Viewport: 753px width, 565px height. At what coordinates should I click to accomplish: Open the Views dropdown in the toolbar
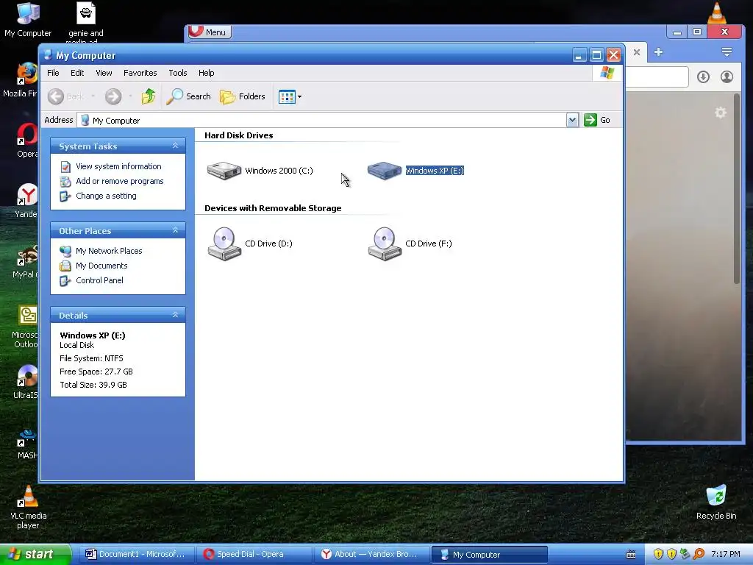[290, 96]
